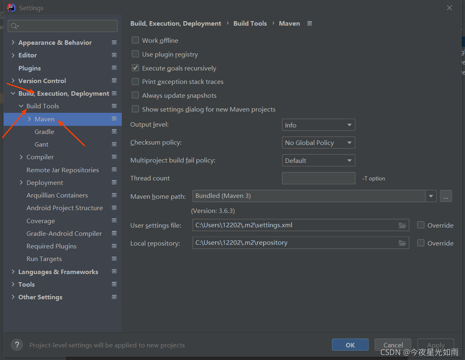Click project-level icon beside Maven row
The width and height of the screenshot is (465, 360).
[114, 119]
